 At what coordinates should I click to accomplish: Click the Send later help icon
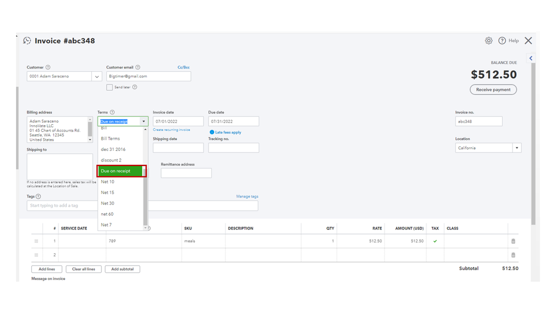(x=135, y=87)
